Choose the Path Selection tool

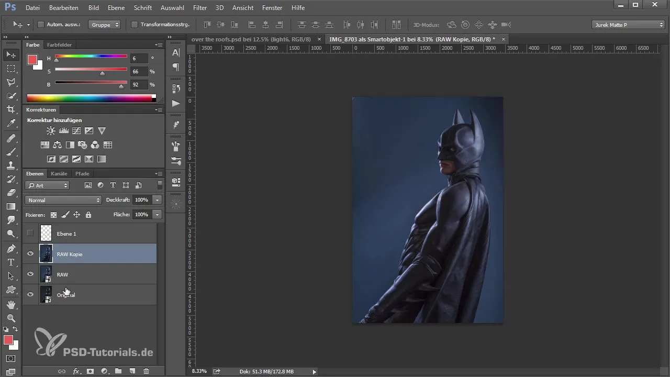pos(11,276)
